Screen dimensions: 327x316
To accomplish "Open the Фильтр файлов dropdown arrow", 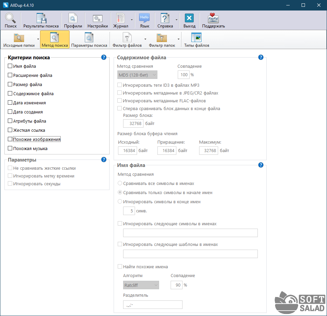I will (145, 39).
